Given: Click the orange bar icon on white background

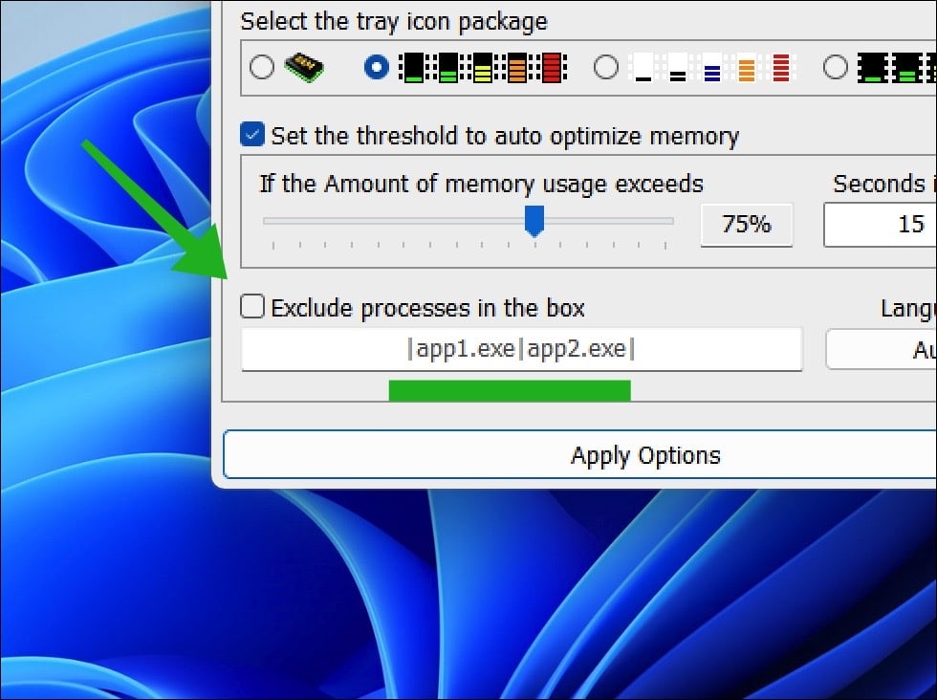Looking at the screenshot, I should click(747, 68).
